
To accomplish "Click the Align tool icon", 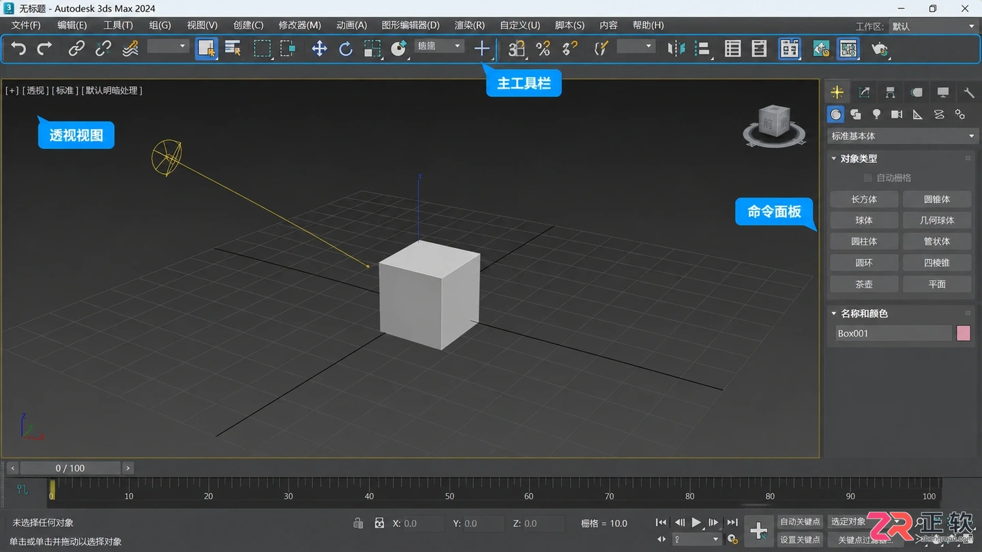I will [702, 48].
